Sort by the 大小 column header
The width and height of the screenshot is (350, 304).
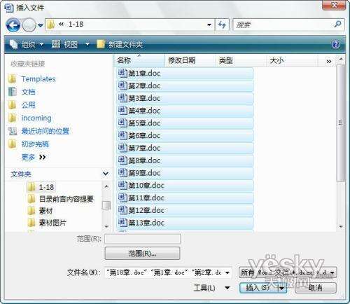(292, 60)
